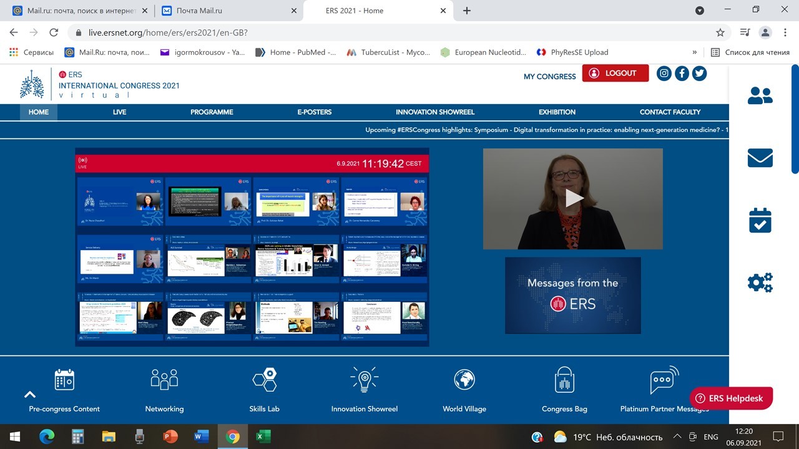Open PowerPoint from the taskbar

coord(170,437)
